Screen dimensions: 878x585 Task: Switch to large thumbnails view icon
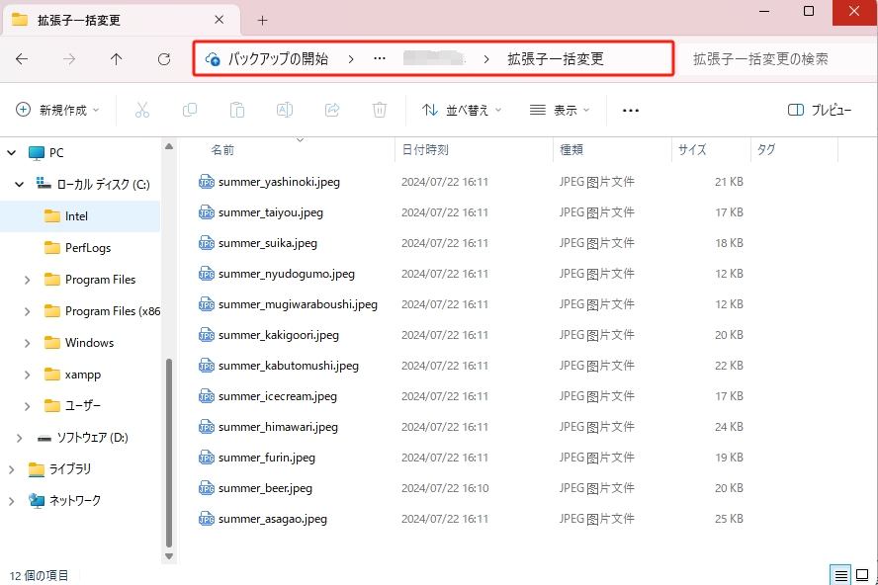tap(865, 575)
